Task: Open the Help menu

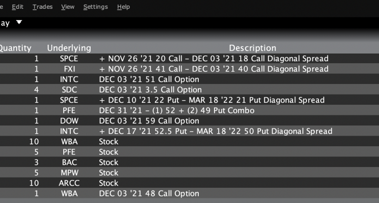Action: [x=123, y=7]
